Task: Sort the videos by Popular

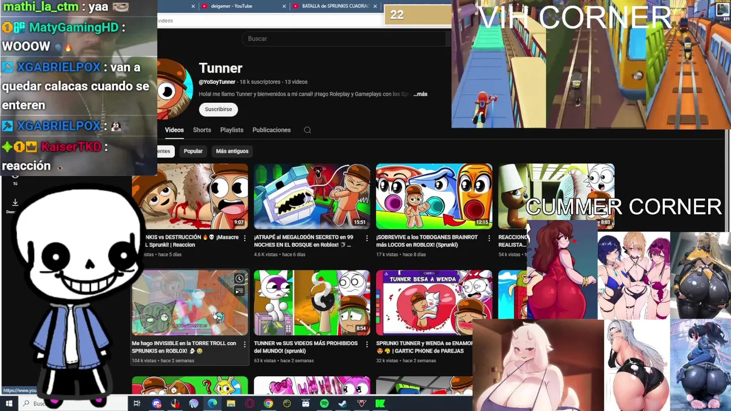Action: coord(193,151)
